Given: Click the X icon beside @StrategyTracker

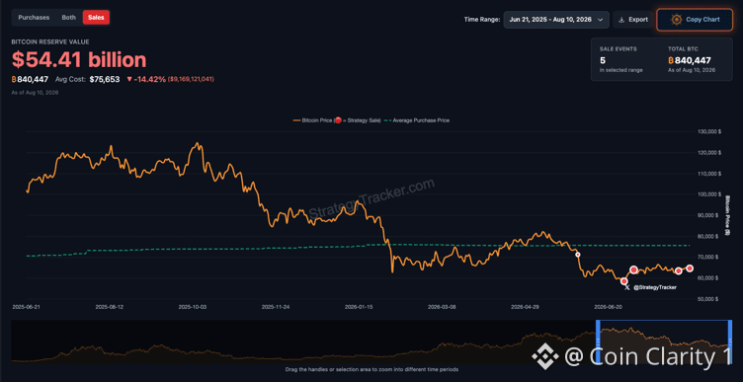Looking at the screenshot, I should pyautogui.click(x=627, y=287).
